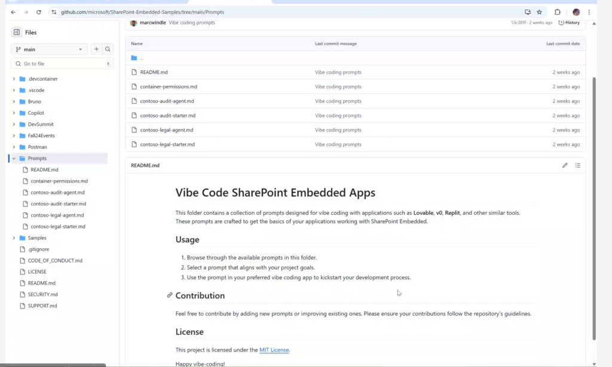Open LICENSE file in sidebar tree

[37, 272]
